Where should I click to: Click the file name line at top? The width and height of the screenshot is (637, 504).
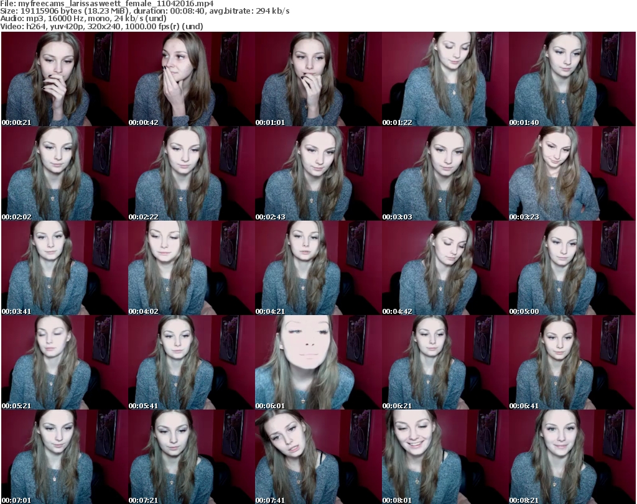coord(107,4)
